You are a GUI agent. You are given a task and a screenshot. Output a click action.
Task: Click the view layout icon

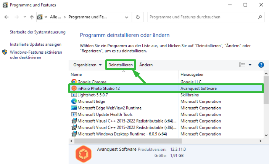[242, 65]
